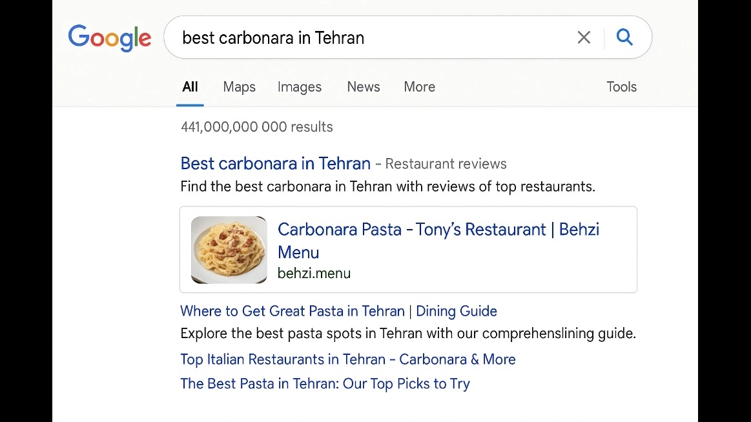Switch to the Images tab
This screenshot has width=751, height=422.
pos(300,87)
